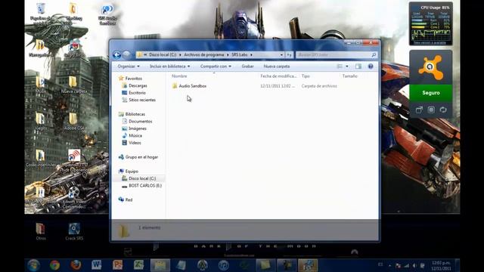Click the Xilisoft Video Convertidor desktop shortcut
The height and width of the screenshot is (272, 484).
pos(73,198)
